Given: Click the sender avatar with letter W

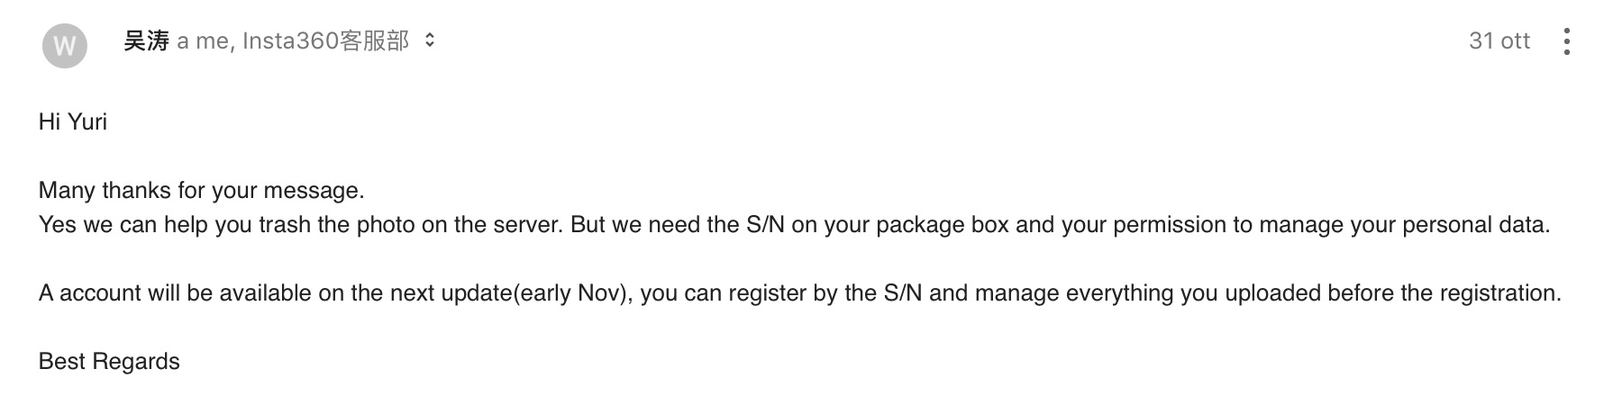Looking at the screenshot, I should 64,45.
